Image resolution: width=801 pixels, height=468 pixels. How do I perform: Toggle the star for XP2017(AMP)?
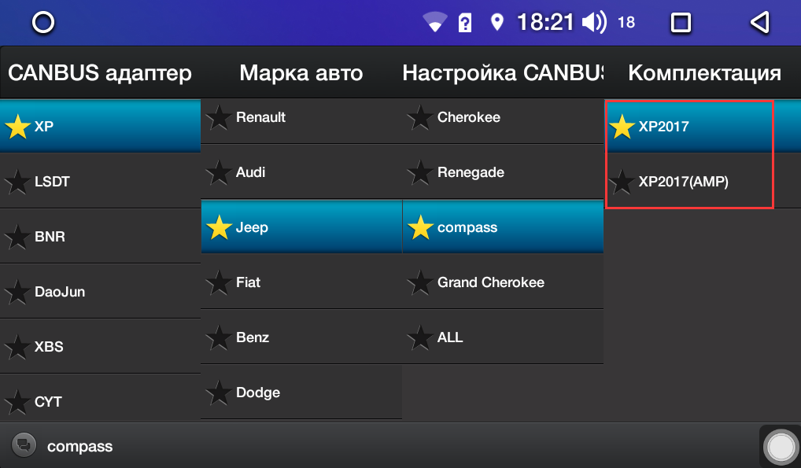[622, 182]
